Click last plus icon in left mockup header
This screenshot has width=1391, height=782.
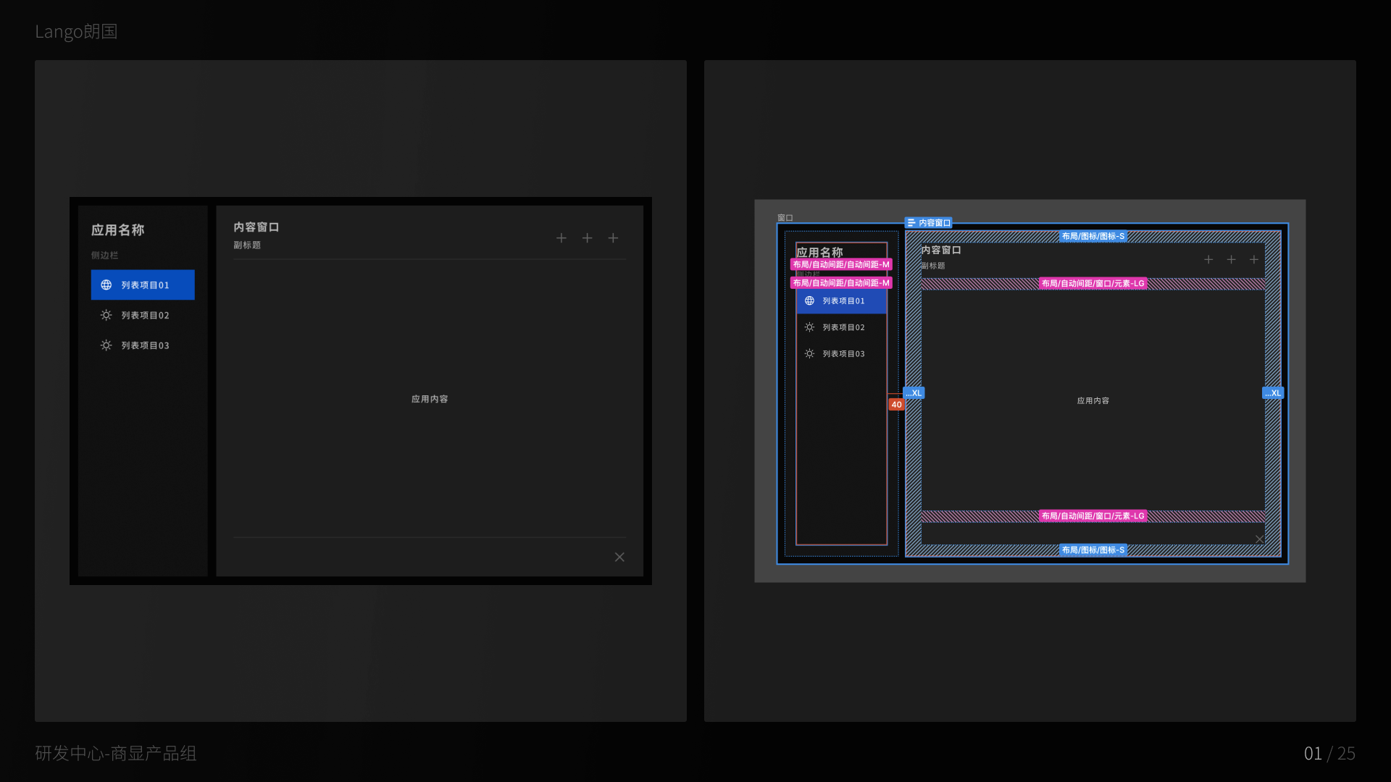613,238
